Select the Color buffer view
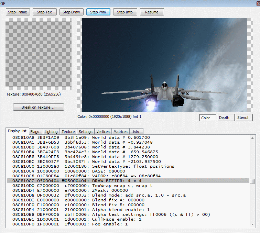 point(207,118)
